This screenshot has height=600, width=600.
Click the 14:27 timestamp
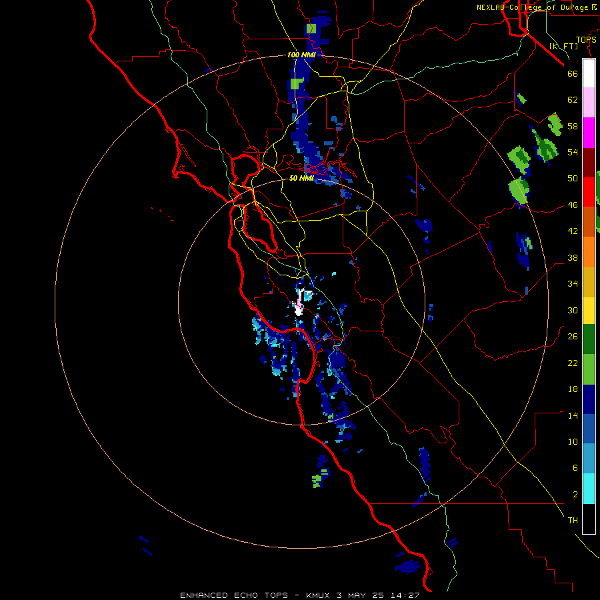(x=405, y=595)
